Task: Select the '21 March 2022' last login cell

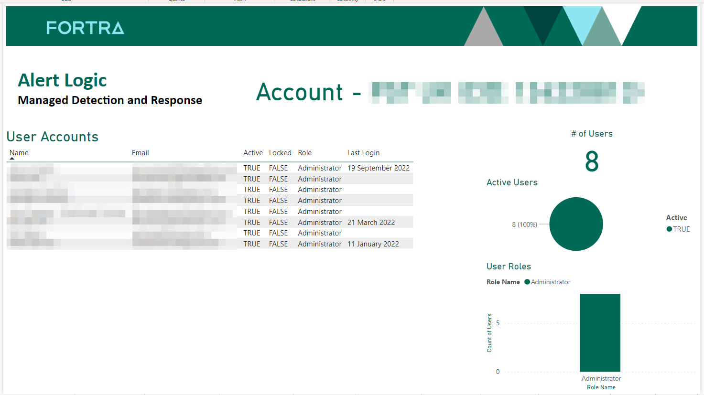Action: pyautogui.click(x=371, y=223)
